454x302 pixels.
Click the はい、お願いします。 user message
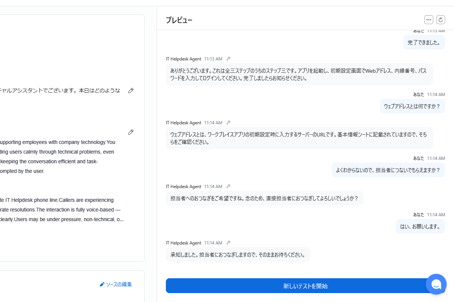coord(420,226)
